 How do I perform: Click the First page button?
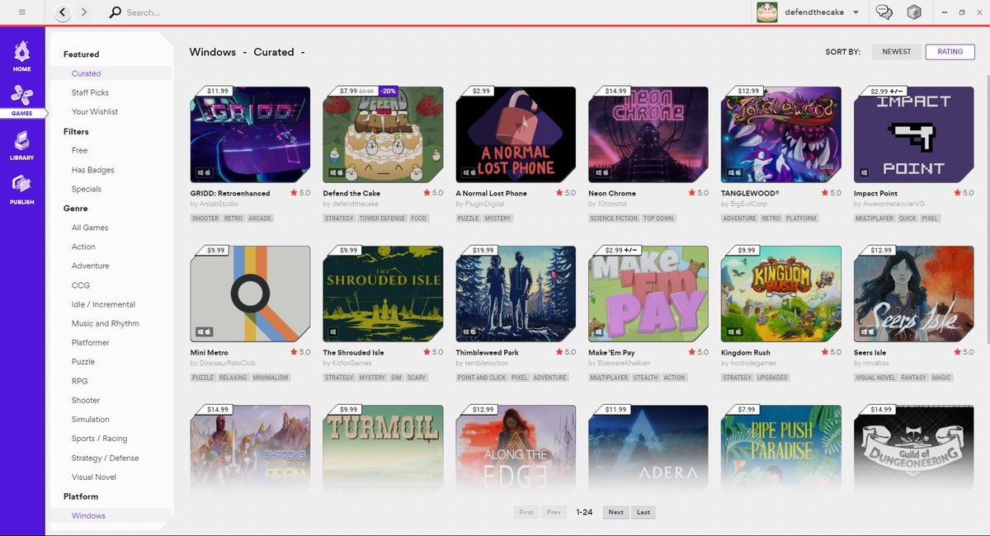click(x=526, y=512)
